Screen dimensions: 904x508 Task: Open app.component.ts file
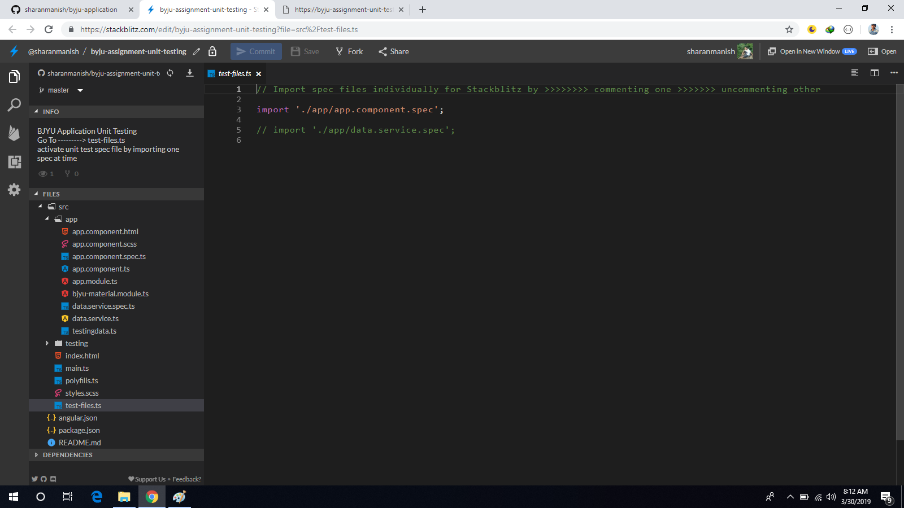(101, 269)
